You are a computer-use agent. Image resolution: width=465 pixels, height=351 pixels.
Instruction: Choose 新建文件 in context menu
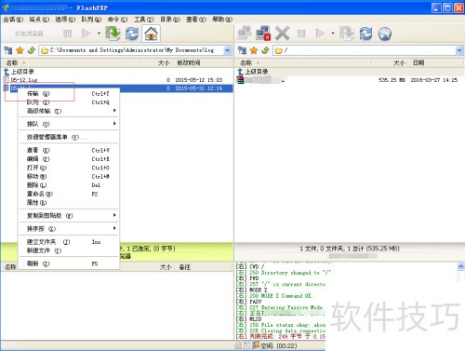click(x=69, y=250)
